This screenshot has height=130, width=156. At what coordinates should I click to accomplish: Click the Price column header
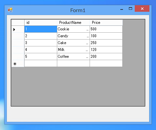coord(106,23)
